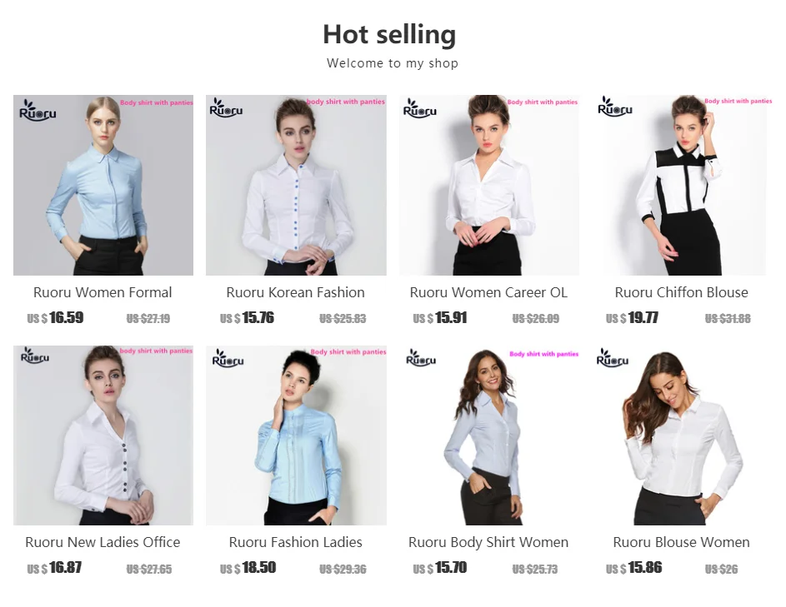Open the blue stand-collar Fashion Ladies shirt image

296,435
